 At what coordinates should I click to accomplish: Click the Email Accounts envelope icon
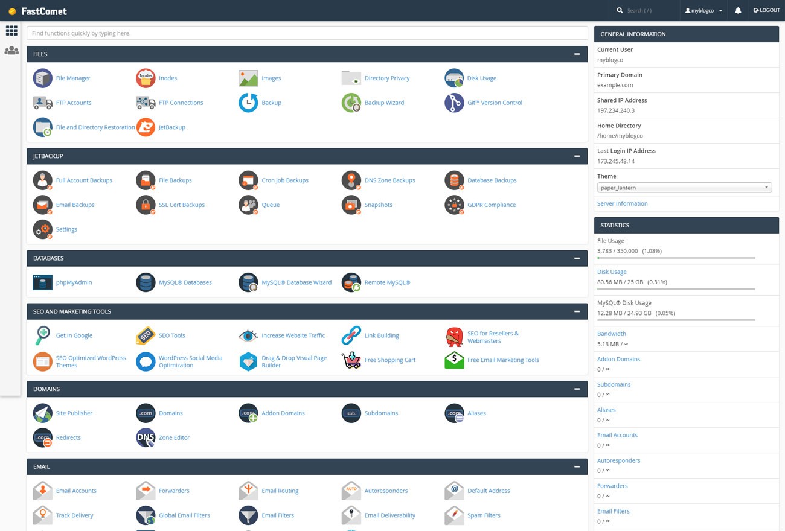pyautogui.click(x=42, y=491)
